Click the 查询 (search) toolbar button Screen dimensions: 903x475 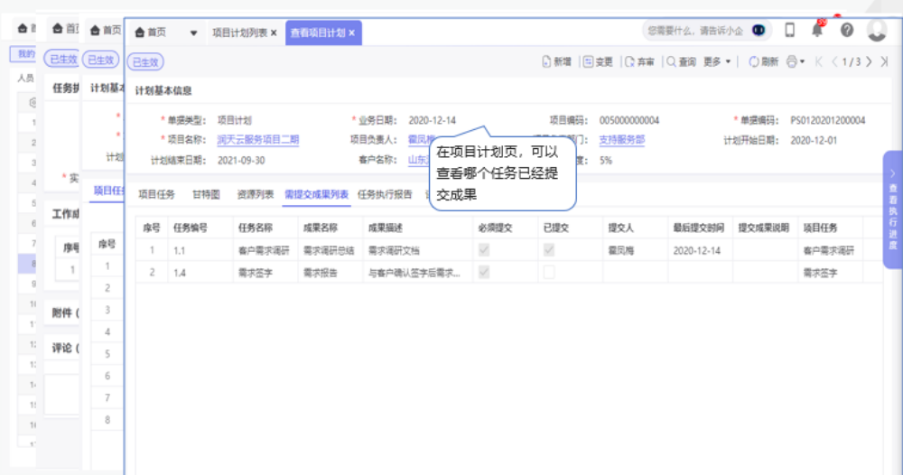point(681,61)
